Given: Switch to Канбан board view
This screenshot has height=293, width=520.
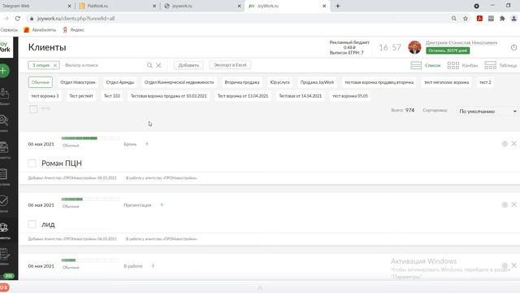Looking at the screenshot, I should tap(462, 65).
